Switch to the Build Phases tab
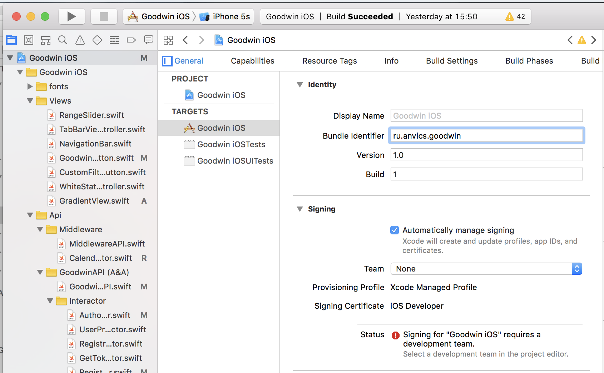Image resolution: width=604 pixels, height=373 pixels. pos(529,61)
